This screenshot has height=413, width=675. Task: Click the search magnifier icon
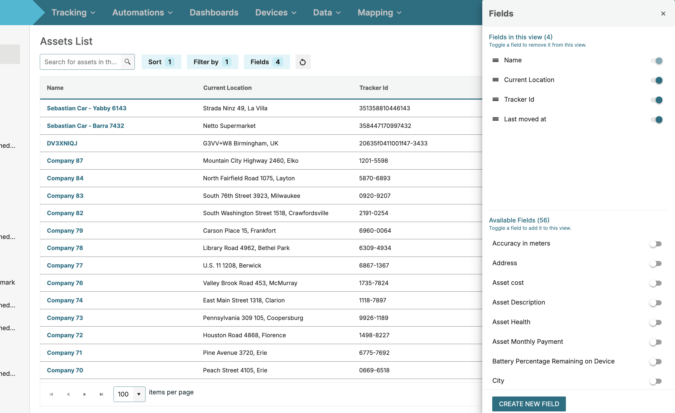(x=127, y=62)
